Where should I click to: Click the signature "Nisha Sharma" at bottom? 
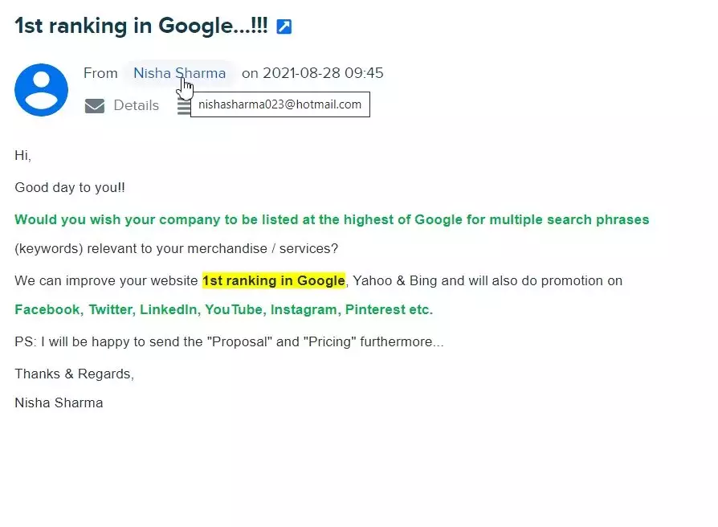tap(59, 403)
